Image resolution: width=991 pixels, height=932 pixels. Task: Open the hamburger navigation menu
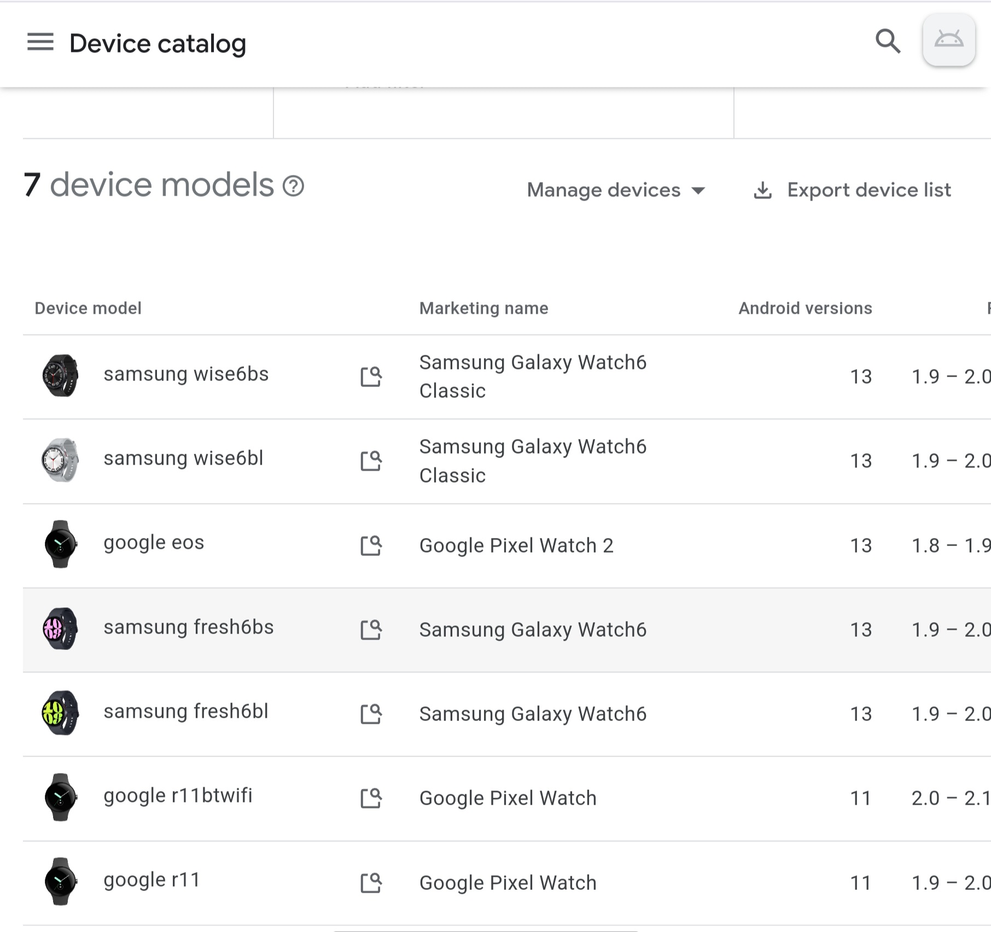(x=40, y=42)
